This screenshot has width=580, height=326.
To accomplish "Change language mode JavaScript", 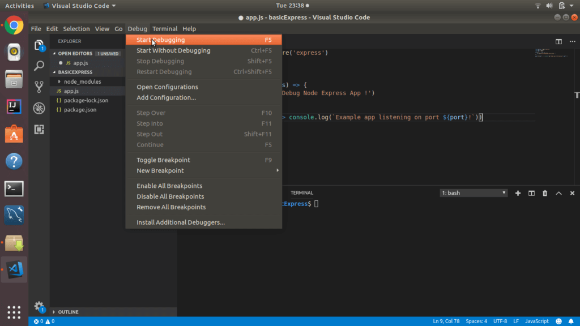I will click(x=537, y=321).
